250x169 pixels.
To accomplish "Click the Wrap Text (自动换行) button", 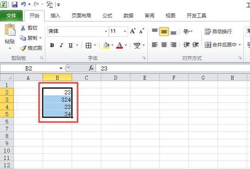I will pyautogui.click(x=218, y=31).
